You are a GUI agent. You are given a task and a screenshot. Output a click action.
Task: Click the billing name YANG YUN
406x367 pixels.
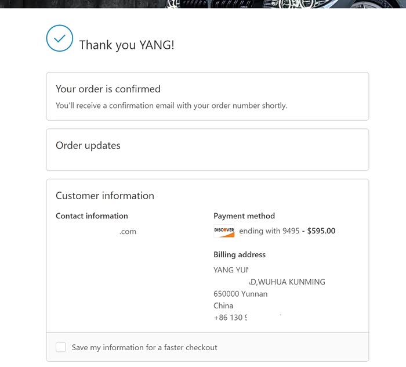pos(231,270)
